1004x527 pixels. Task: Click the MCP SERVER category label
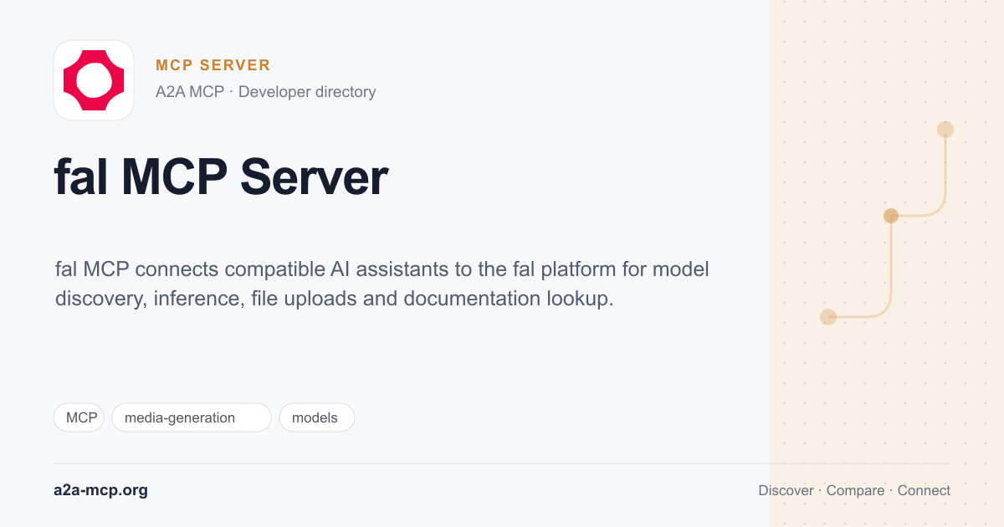point(213,65)
